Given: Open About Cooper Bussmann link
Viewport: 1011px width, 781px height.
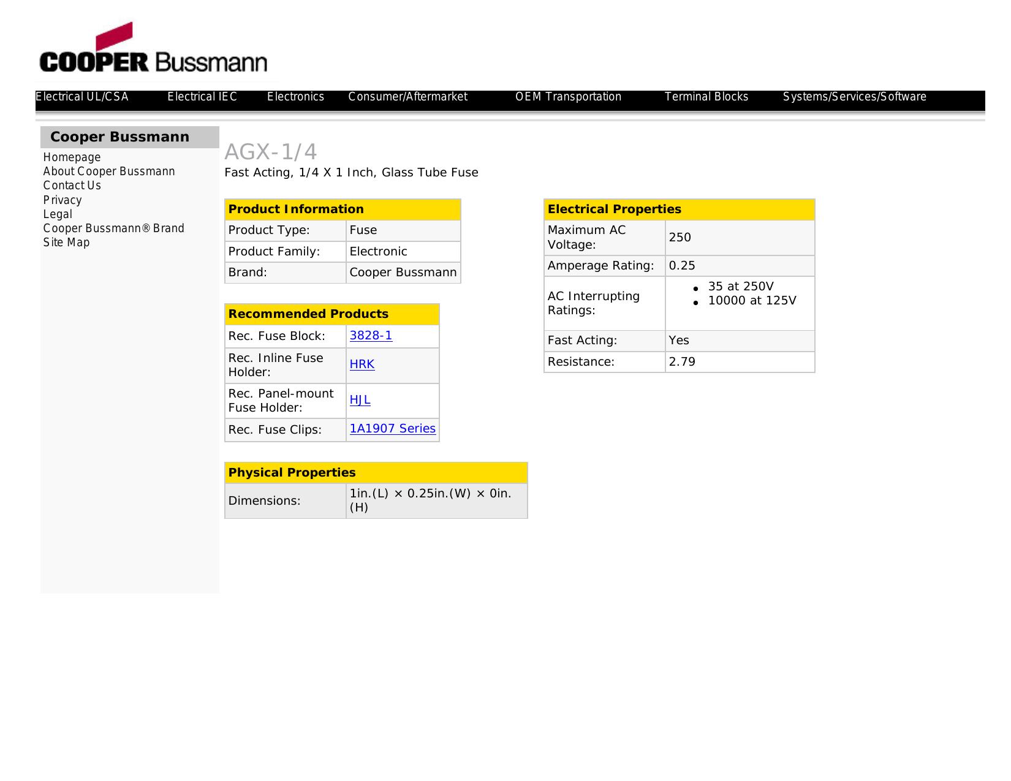Looking at the screenshot, I should point(109,172).
